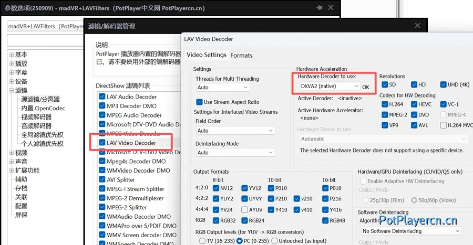Toggle HEVC hardware decoding codec
Viewport: 473px width, 245px height.
click(414, 104)
